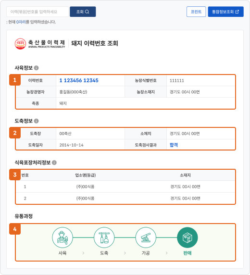Click the info icon beside 식육포장처리정보
The image size is (250, 275).
coord(54,162)
